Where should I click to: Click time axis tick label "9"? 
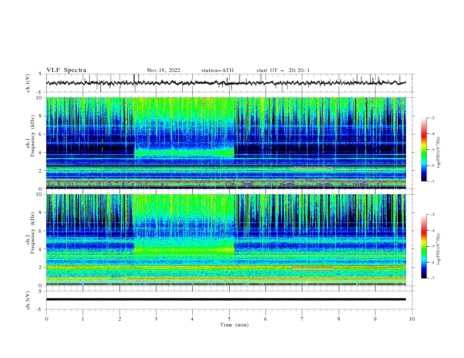coord(375,319)
